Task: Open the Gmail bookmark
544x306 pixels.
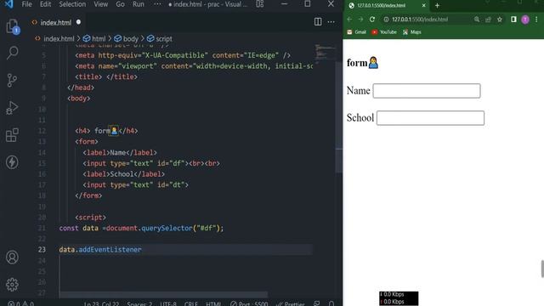Action: 357,32
